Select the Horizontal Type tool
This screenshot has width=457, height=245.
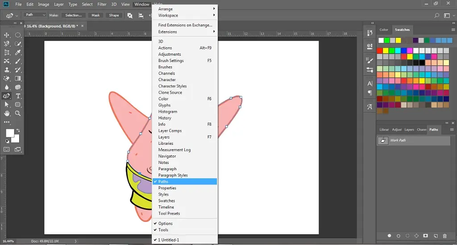click(18, 96)
